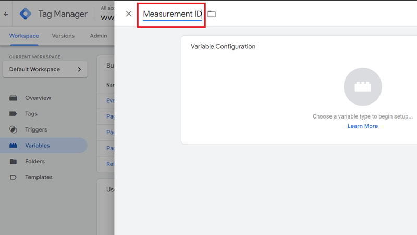Viewport: 417px width, 235px height.
Task: Switch to the Versions tab
Action: [x=63, y=36]
